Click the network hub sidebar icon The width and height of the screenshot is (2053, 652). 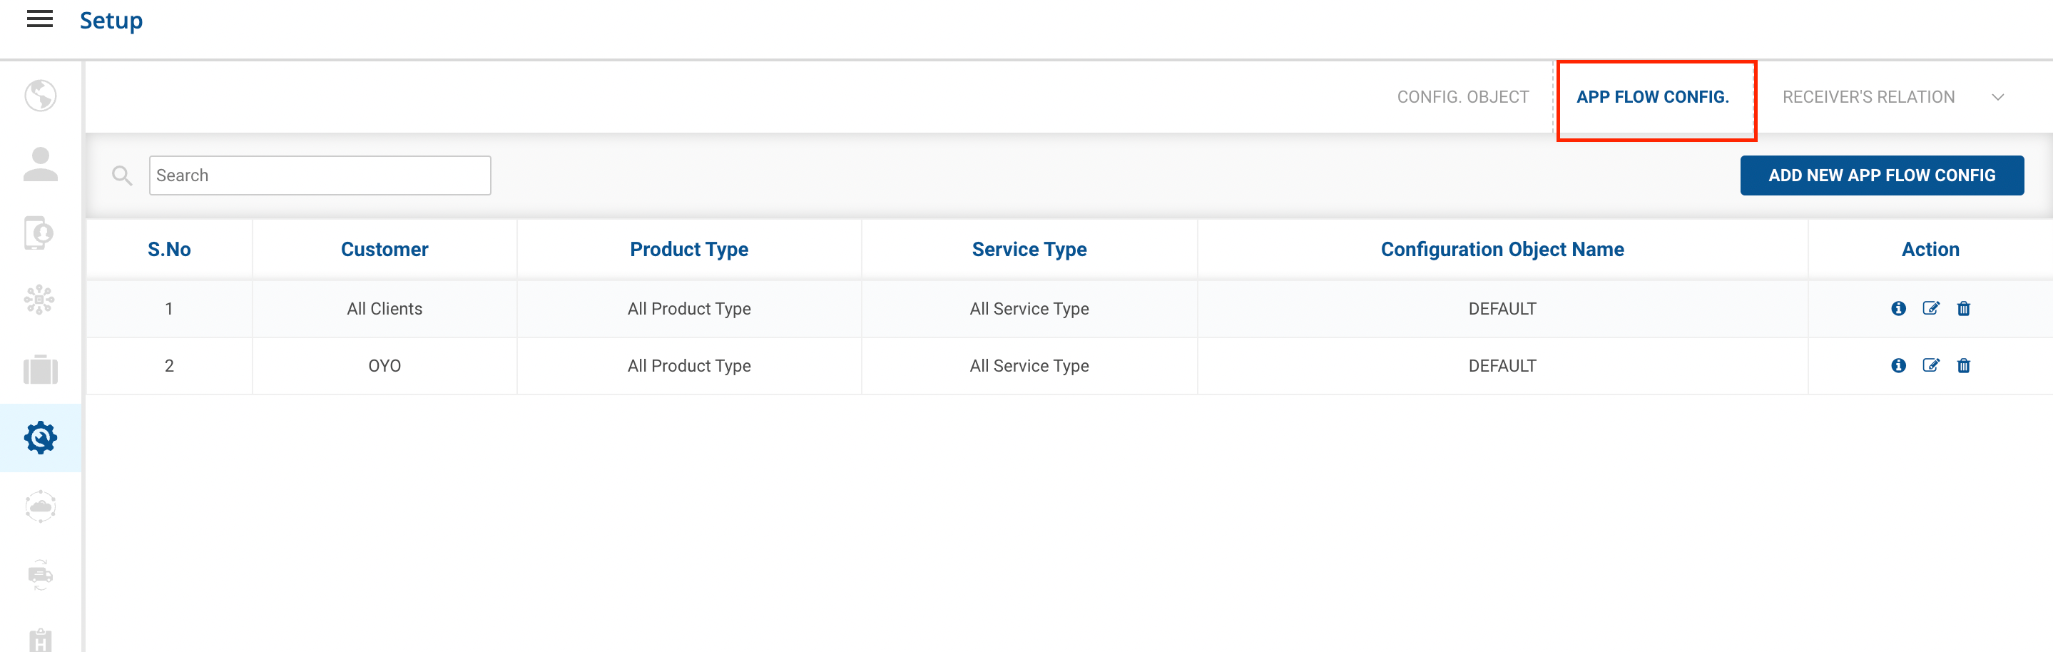(40, 300)
